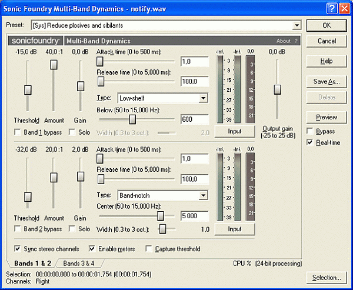
Task: Click the "20,0 :1" amount value
Action: (x=54, y=149)
